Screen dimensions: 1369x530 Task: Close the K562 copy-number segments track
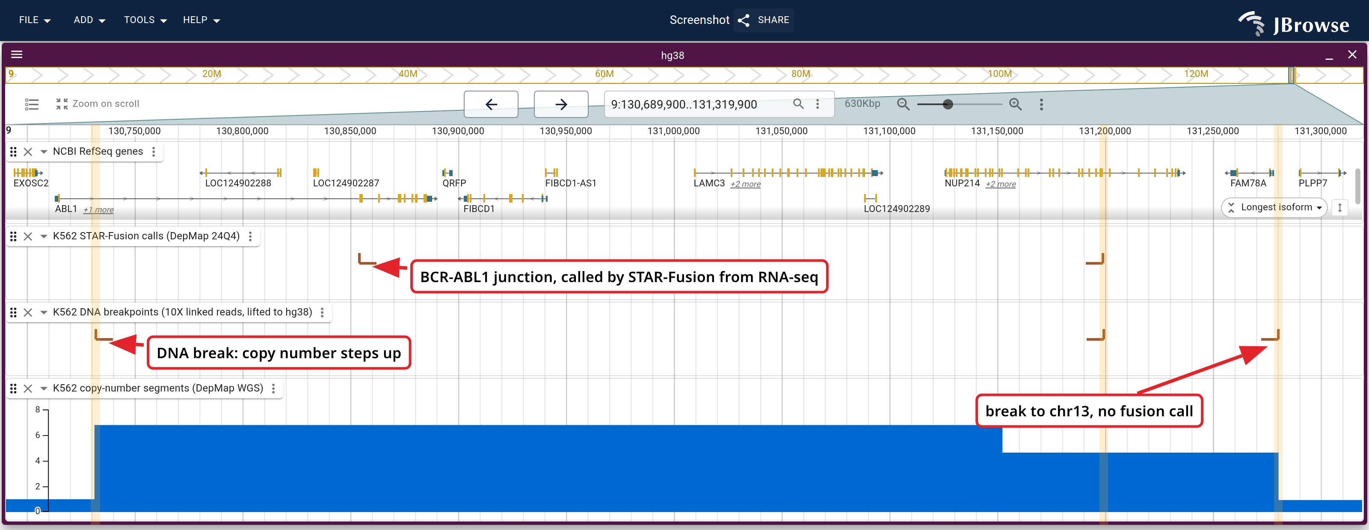[28, 388]
